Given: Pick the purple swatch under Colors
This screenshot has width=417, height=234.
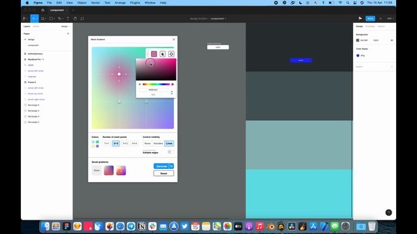Looking at the screenshot, I should (x=97, y=146).
